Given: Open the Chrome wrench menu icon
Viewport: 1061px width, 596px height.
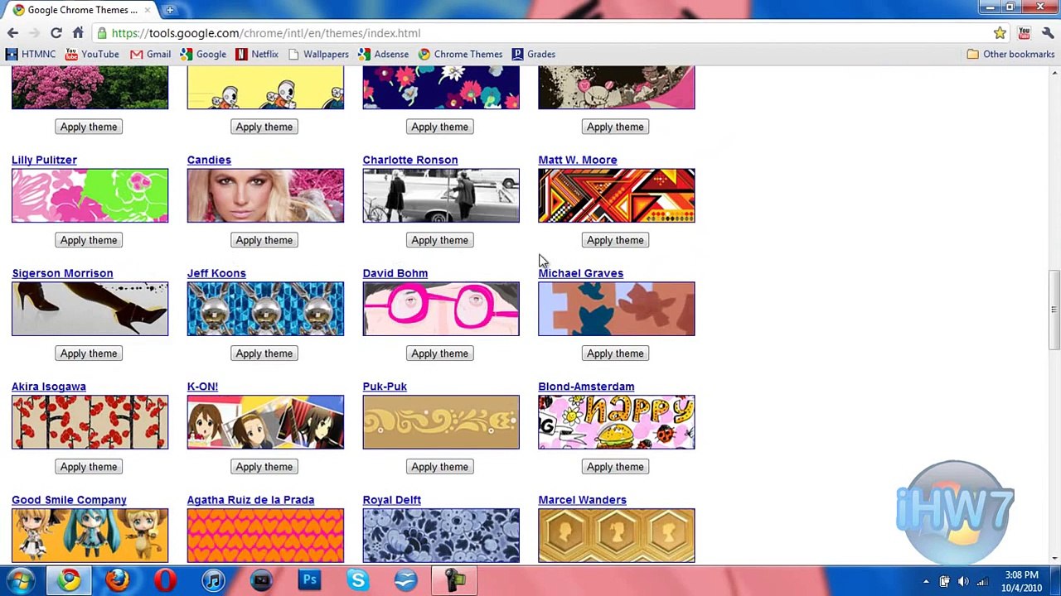Looking at the screenshot, I should point(1047,33).
